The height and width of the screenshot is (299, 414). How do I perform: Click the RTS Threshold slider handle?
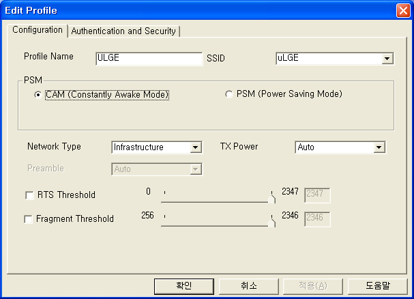coord(273,197)
